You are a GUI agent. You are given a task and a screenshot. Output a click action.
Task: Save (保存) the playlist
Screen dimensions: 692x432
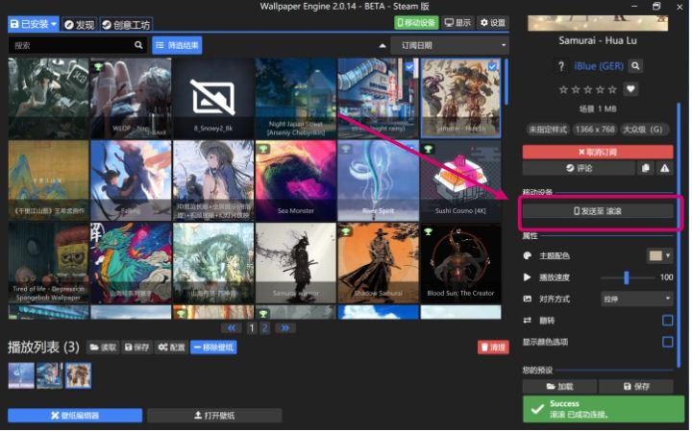(x=136, y=348)
